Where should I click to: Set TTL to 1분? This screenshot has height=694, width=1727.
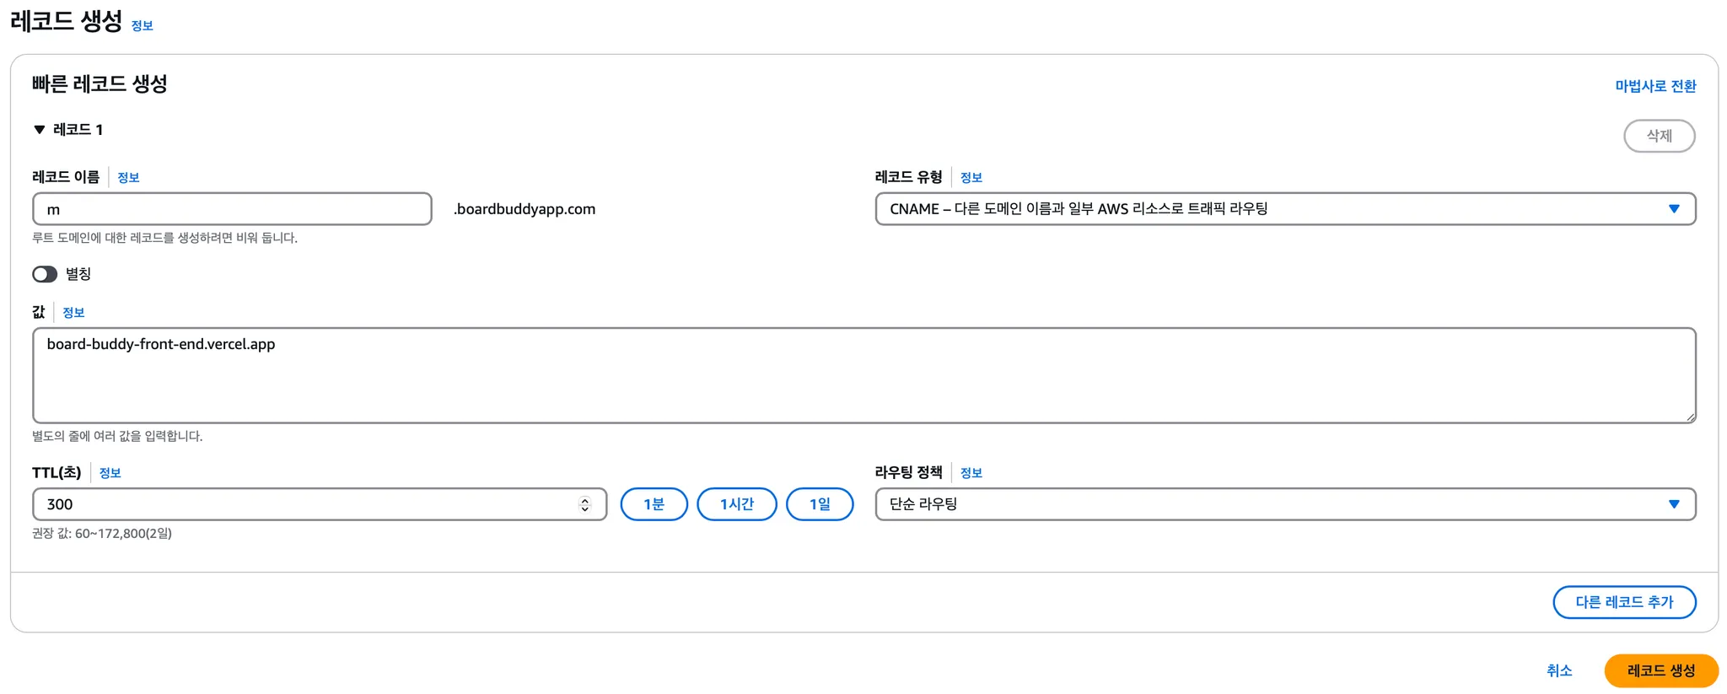click(654, 504)
